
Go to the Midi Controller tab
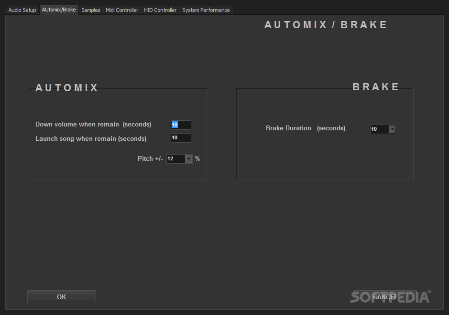(122, 10)
